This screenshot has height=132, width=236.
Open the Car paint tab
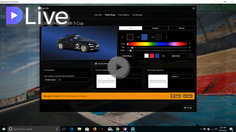coord(131,28)
